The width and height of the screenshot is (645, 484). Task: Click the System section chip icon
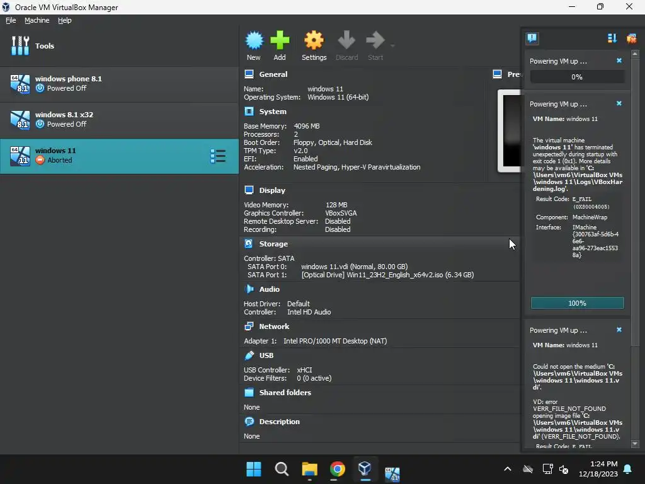pos(249,112)
